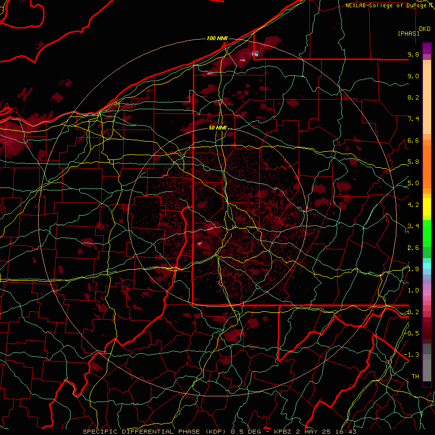Click the cyan radar echo near the 100 NMI ring
This screenshot has width=435, height=435.
(256, 54)
